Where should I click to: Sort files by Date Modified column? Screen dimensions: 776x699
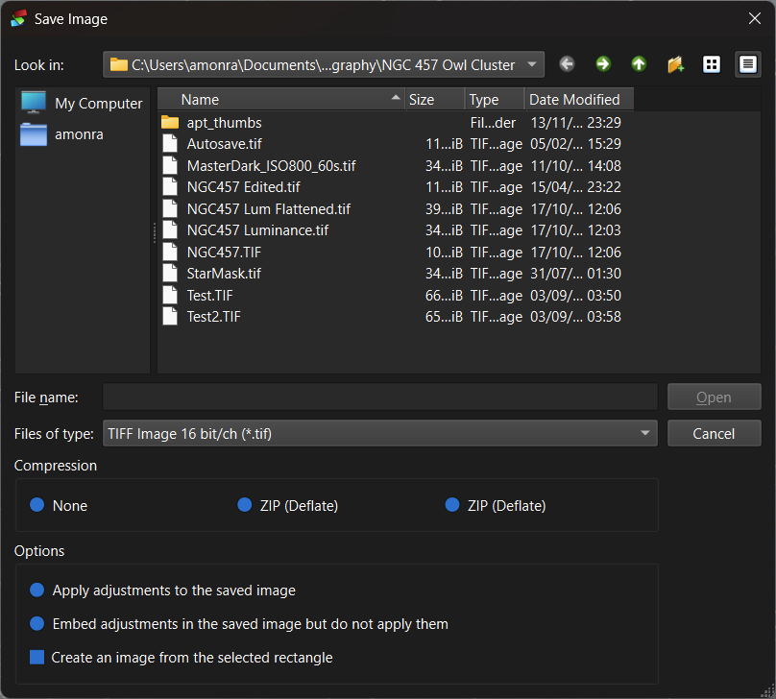click(x=574, y=100)
